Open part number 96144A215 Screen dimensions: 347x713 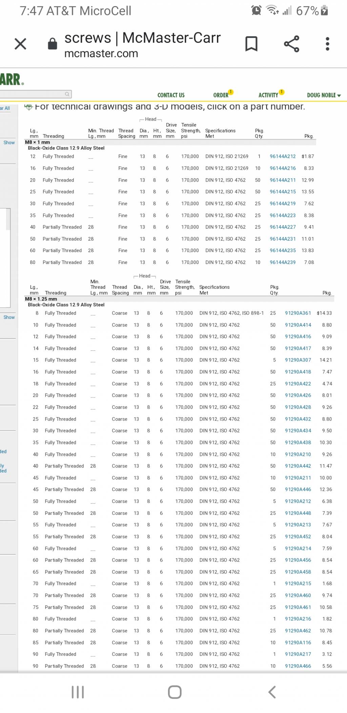click(283, 191)
